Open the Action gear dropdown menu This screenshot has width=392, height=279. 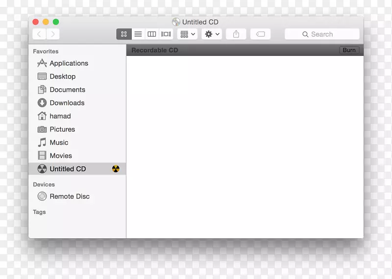(212, 34)
